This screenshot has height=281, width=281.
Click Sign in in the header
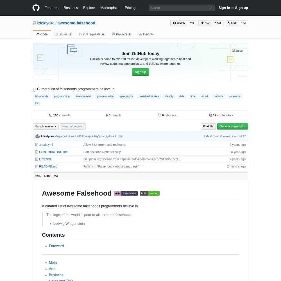[224, 8]
